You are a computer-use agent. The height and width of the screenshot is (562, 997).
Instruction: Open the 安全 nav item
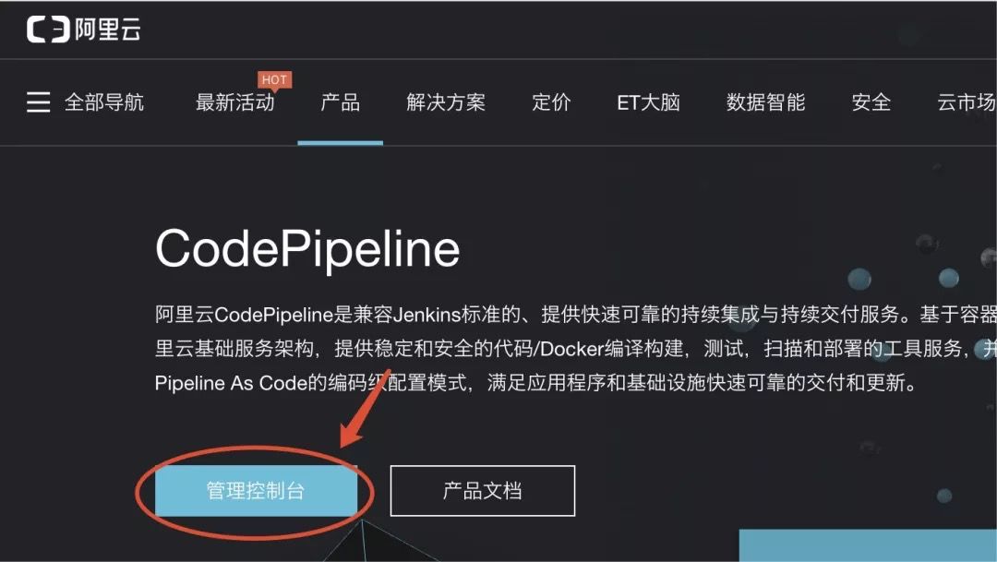[x=871, y=102]
